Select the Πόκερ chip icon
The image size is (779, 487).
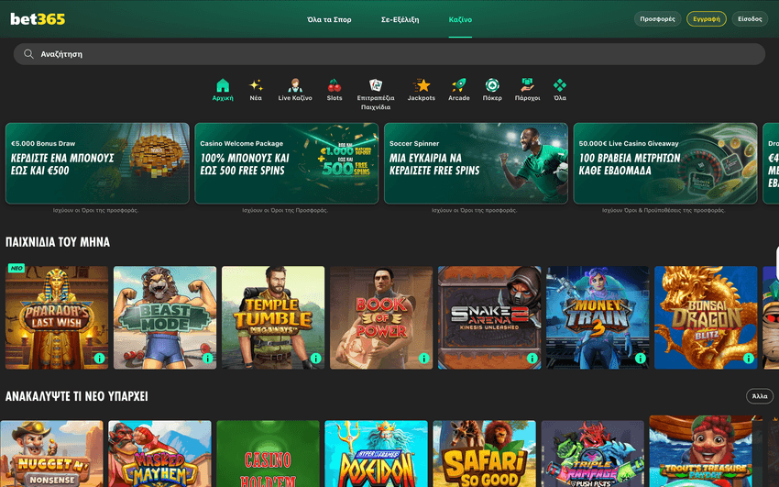pyautogui.click(x=492, y=85)
